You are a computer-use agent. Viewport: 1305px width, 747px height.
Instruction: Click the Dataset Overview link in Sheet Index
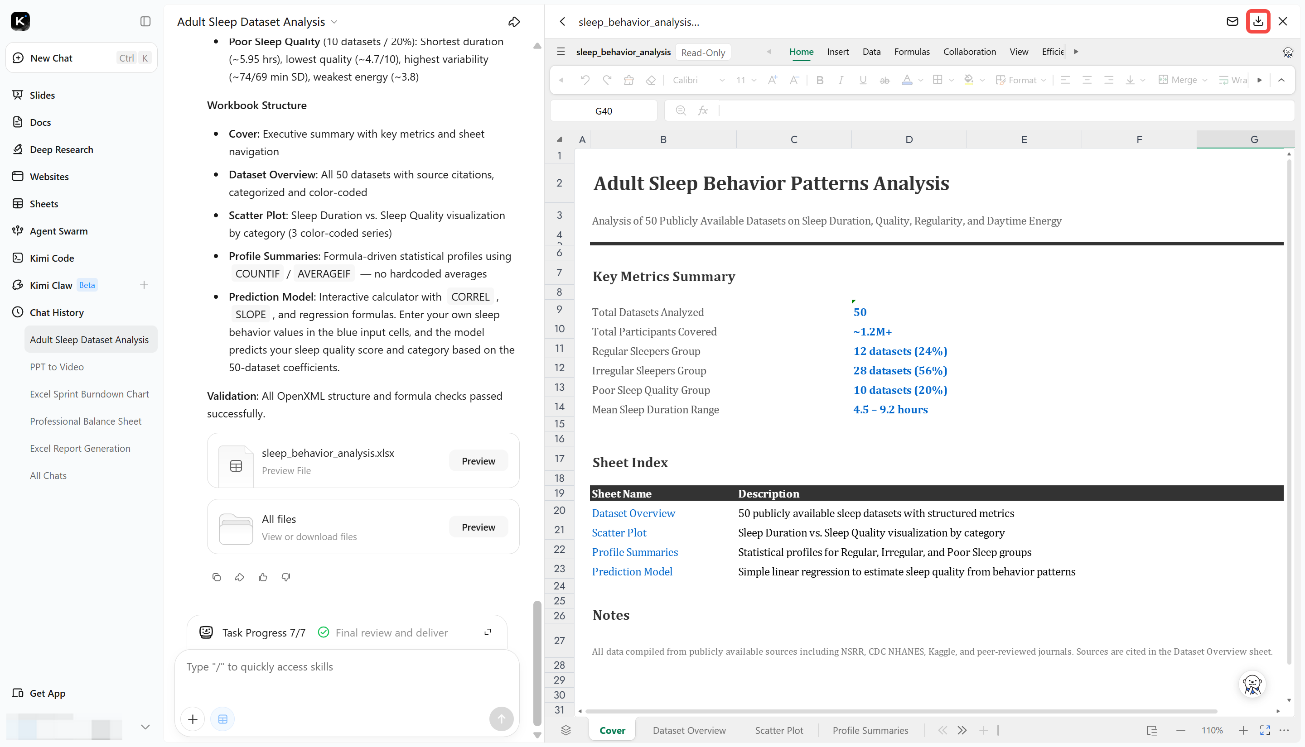633,513
